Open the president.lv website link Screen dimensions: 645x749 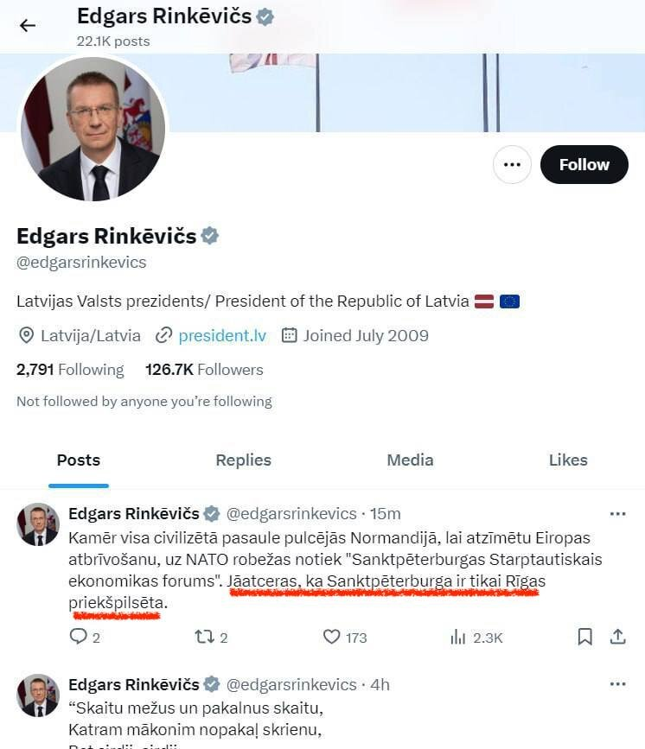223,335
